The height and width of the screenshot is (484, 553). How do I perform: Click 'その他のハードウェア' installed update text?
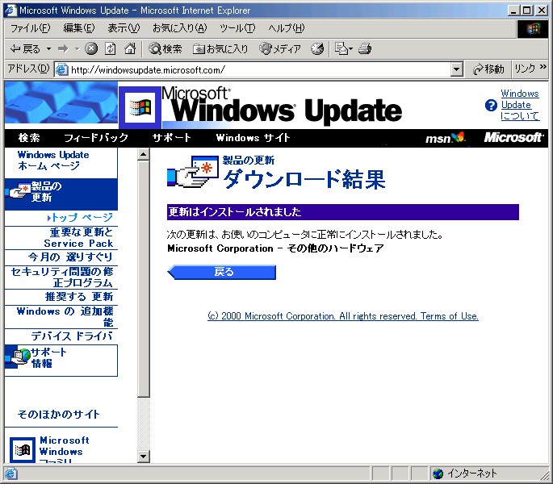(335, 248)
